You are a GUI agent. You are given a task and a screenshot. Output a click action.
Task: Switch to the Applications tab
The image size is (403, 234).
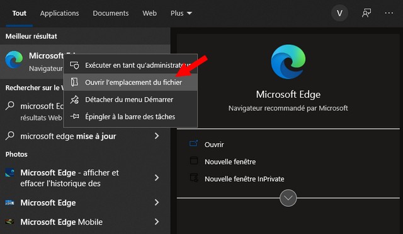tap(59, 13)
